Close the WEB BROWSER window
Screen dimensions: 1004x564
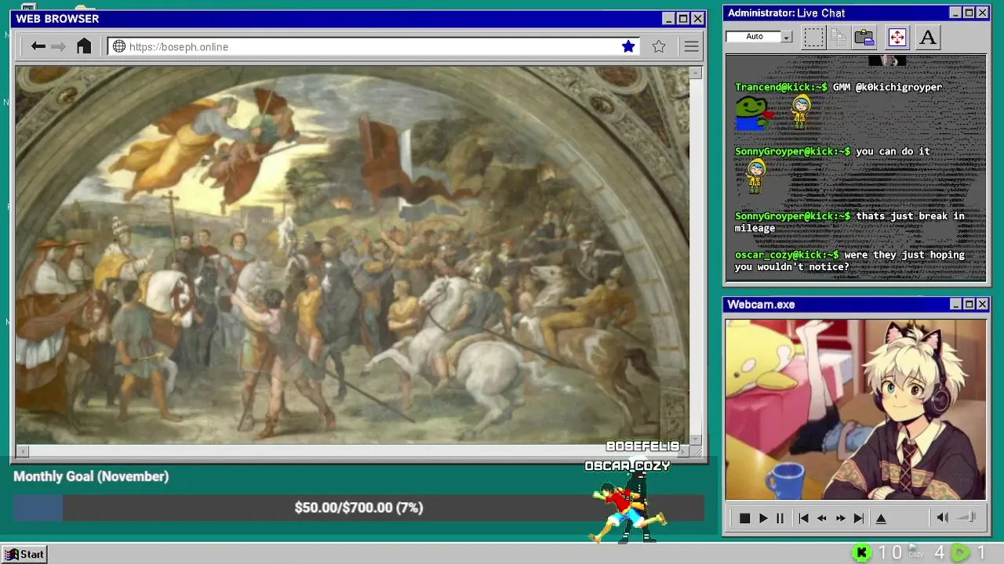[x=697, y=19]
